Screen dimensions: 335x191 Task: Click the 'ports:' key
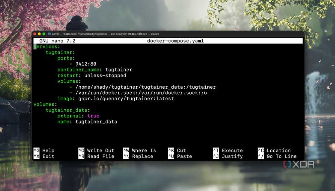(66, 58)
